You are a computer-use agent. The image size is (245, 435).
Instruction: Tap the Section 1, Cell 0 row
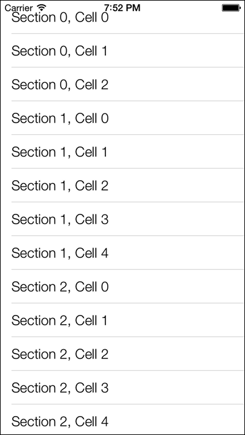tap(123, 118)
